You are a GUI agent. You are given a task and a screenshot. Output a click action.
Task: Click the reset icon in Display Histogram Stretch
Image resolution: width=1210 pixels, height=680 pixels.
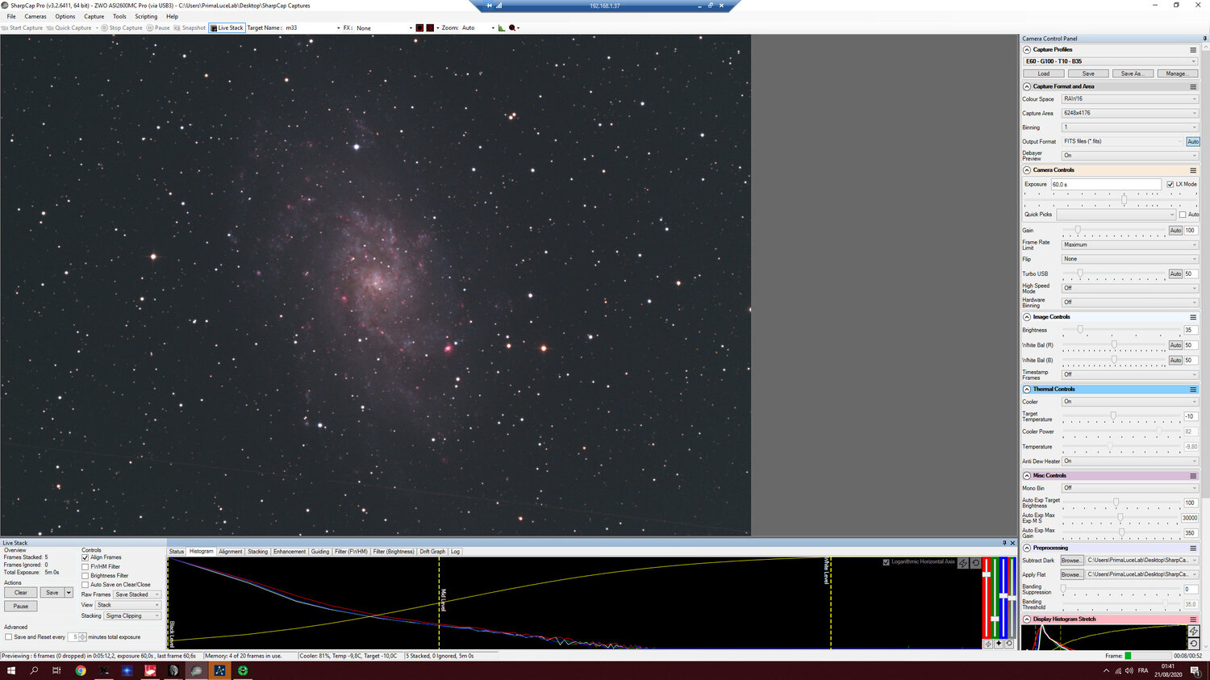coord(1193,643)
